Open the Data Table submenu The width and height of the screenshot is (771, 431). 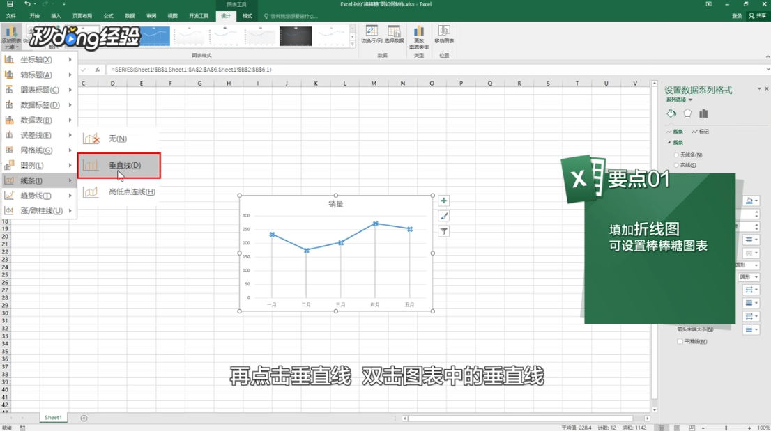click(x=39, y=120)
